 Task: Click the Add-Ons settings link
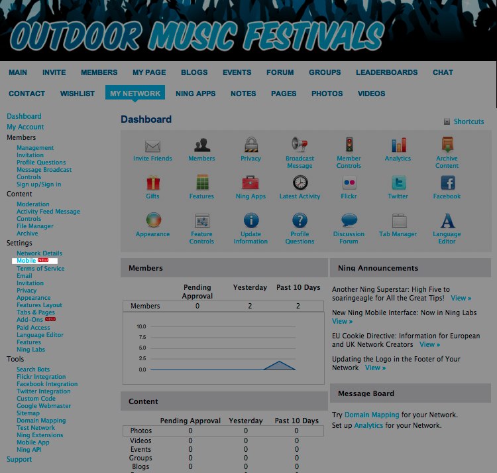pos(29,320)
